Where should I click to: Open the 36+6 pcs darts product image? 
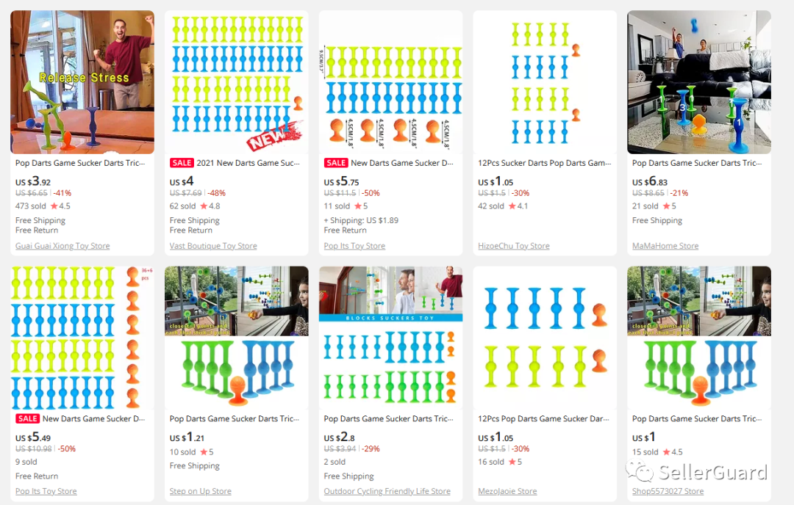[82, 337]
